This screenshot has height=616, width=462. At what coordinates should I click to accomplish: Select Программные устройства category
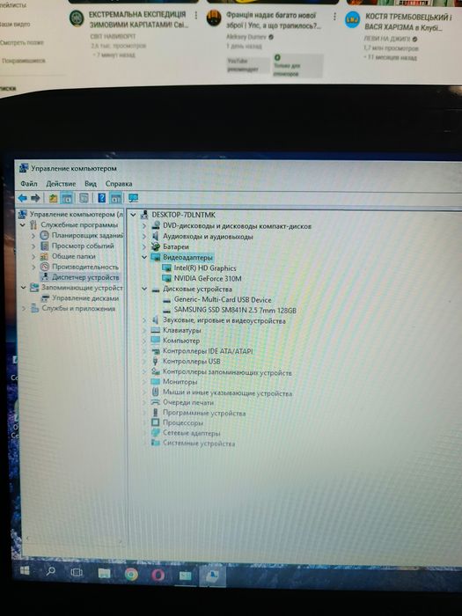[x=204, y=413]
